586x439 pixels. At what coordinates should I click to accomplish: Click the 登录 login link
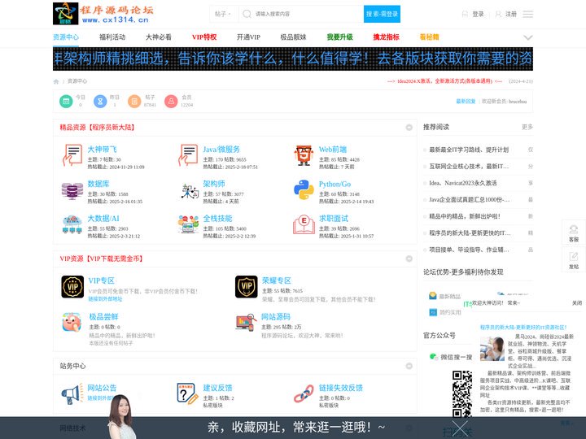[478, 14]
